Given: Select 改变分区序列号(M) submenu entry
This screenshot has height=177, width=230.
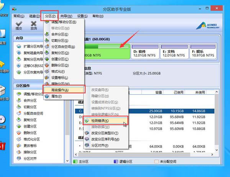Looking at the screenshot, I should point(106,139).
